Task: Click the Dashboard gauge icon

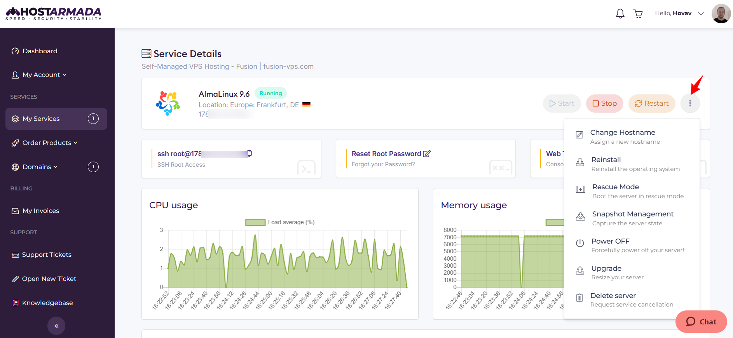Action: [x=15, y=51]
